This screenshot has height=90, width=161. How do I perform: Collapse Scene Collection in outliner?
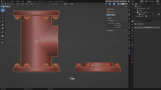click(x=136, y=12)
